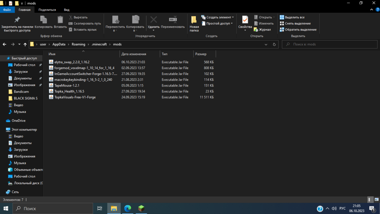Switch to details view layout icon
The width and height of the screenshot is (380, 214).
tap(370, 200)
